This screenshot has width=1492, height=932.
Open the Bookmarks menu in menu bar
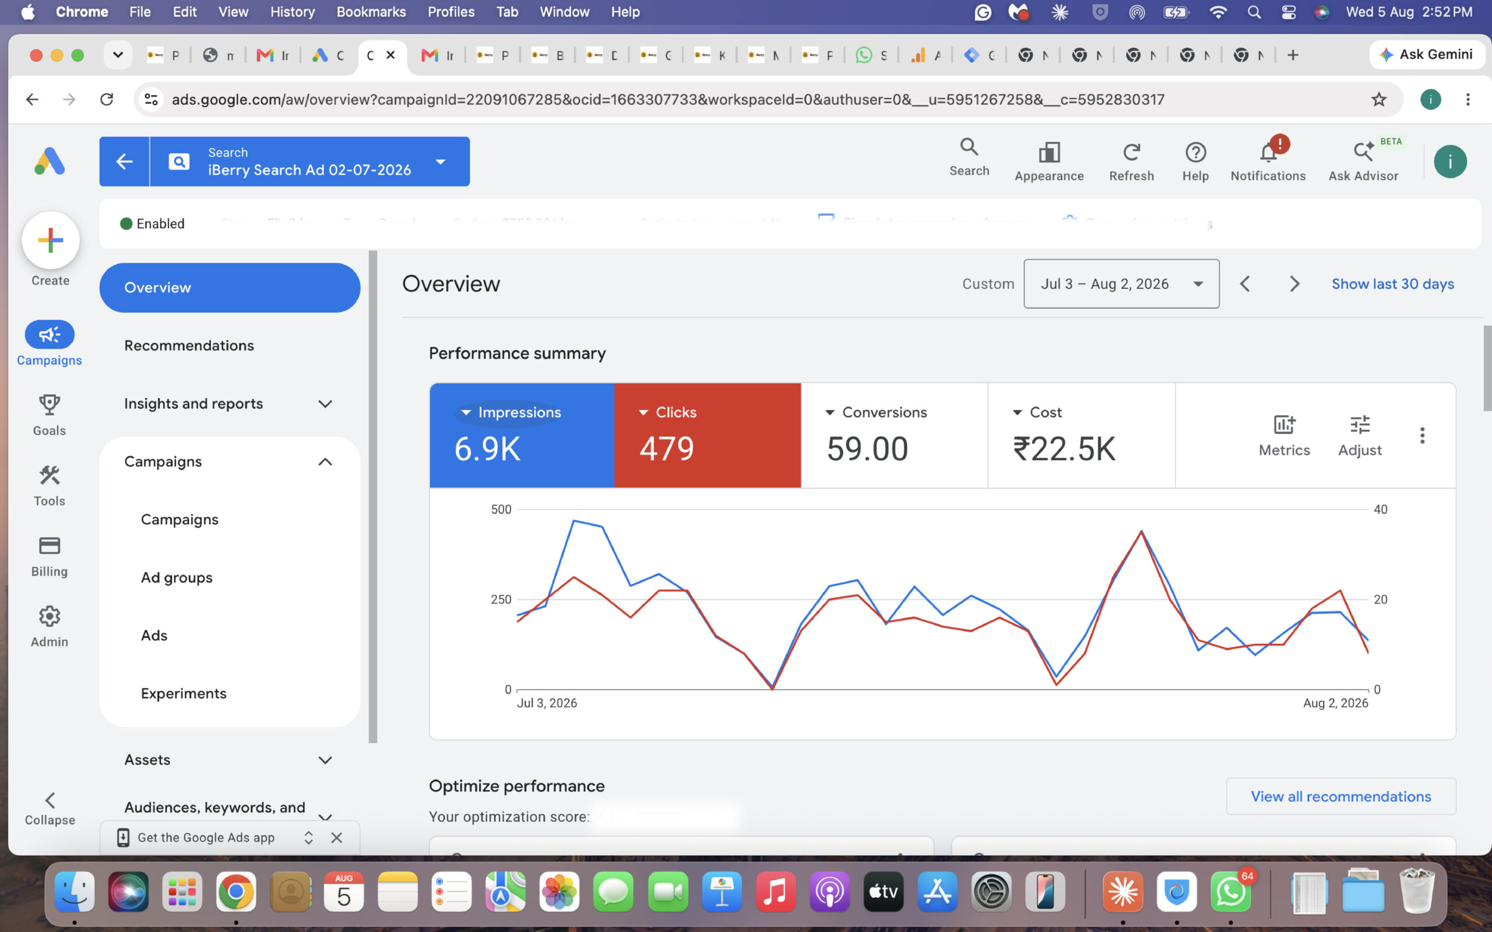coord(371,12)
